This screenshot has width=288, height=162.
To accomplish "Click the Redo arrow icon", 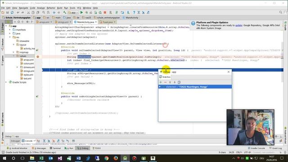I will point(22,13).
